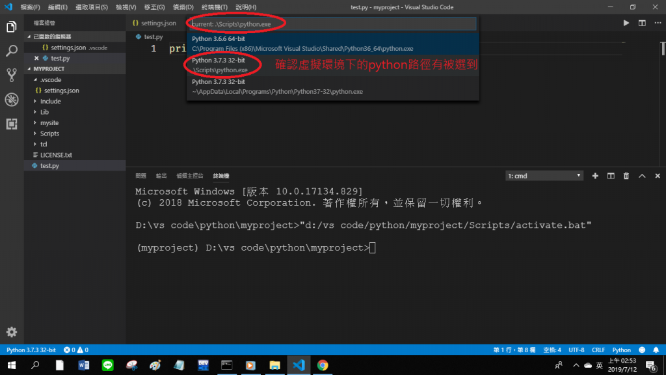Open the 說明(H) menu
The image size is (666, 375).
coord(246,7)
